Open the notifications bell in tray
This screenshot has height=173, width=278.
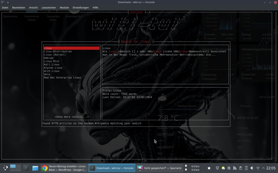coord(217,168)
